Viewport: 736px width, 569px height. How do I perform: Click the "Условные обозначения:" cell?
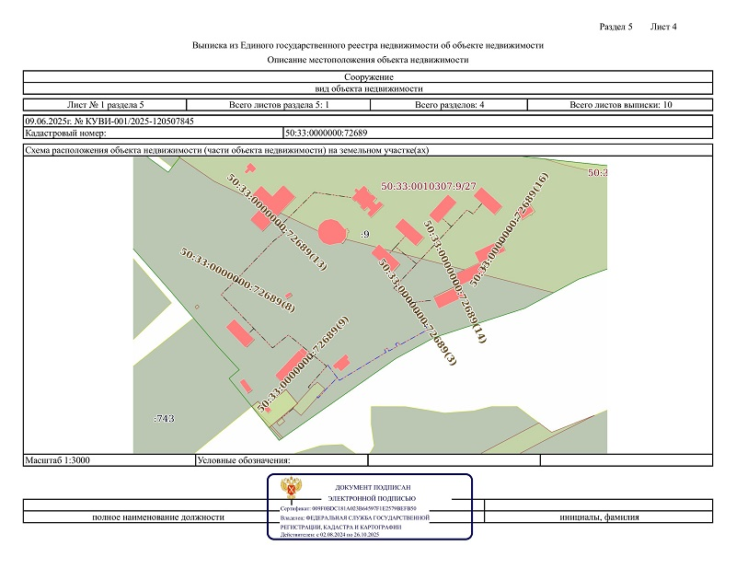pos(244,459)
